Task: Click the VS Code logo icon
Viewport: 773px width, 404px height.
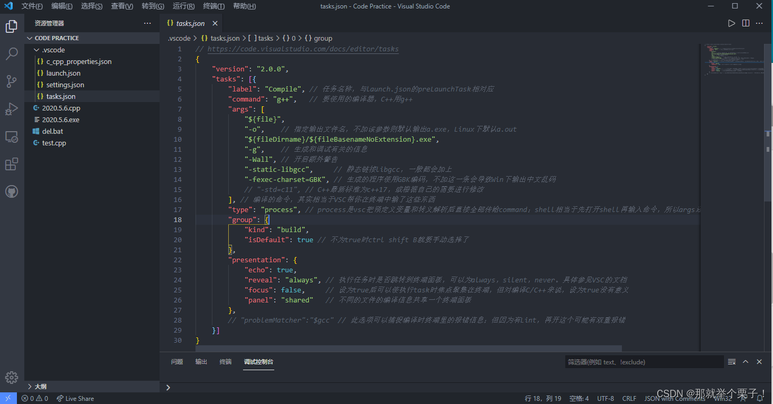Action: pyautogui.click(x=8, y=6)
